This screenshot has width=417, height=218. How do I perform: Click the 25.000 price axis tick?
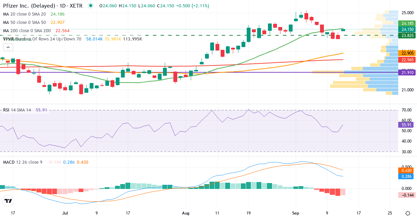tap(407, 13)
